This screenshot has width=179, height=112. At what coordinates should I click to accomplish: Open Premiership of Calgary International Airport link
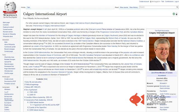[x=49, y=26]
